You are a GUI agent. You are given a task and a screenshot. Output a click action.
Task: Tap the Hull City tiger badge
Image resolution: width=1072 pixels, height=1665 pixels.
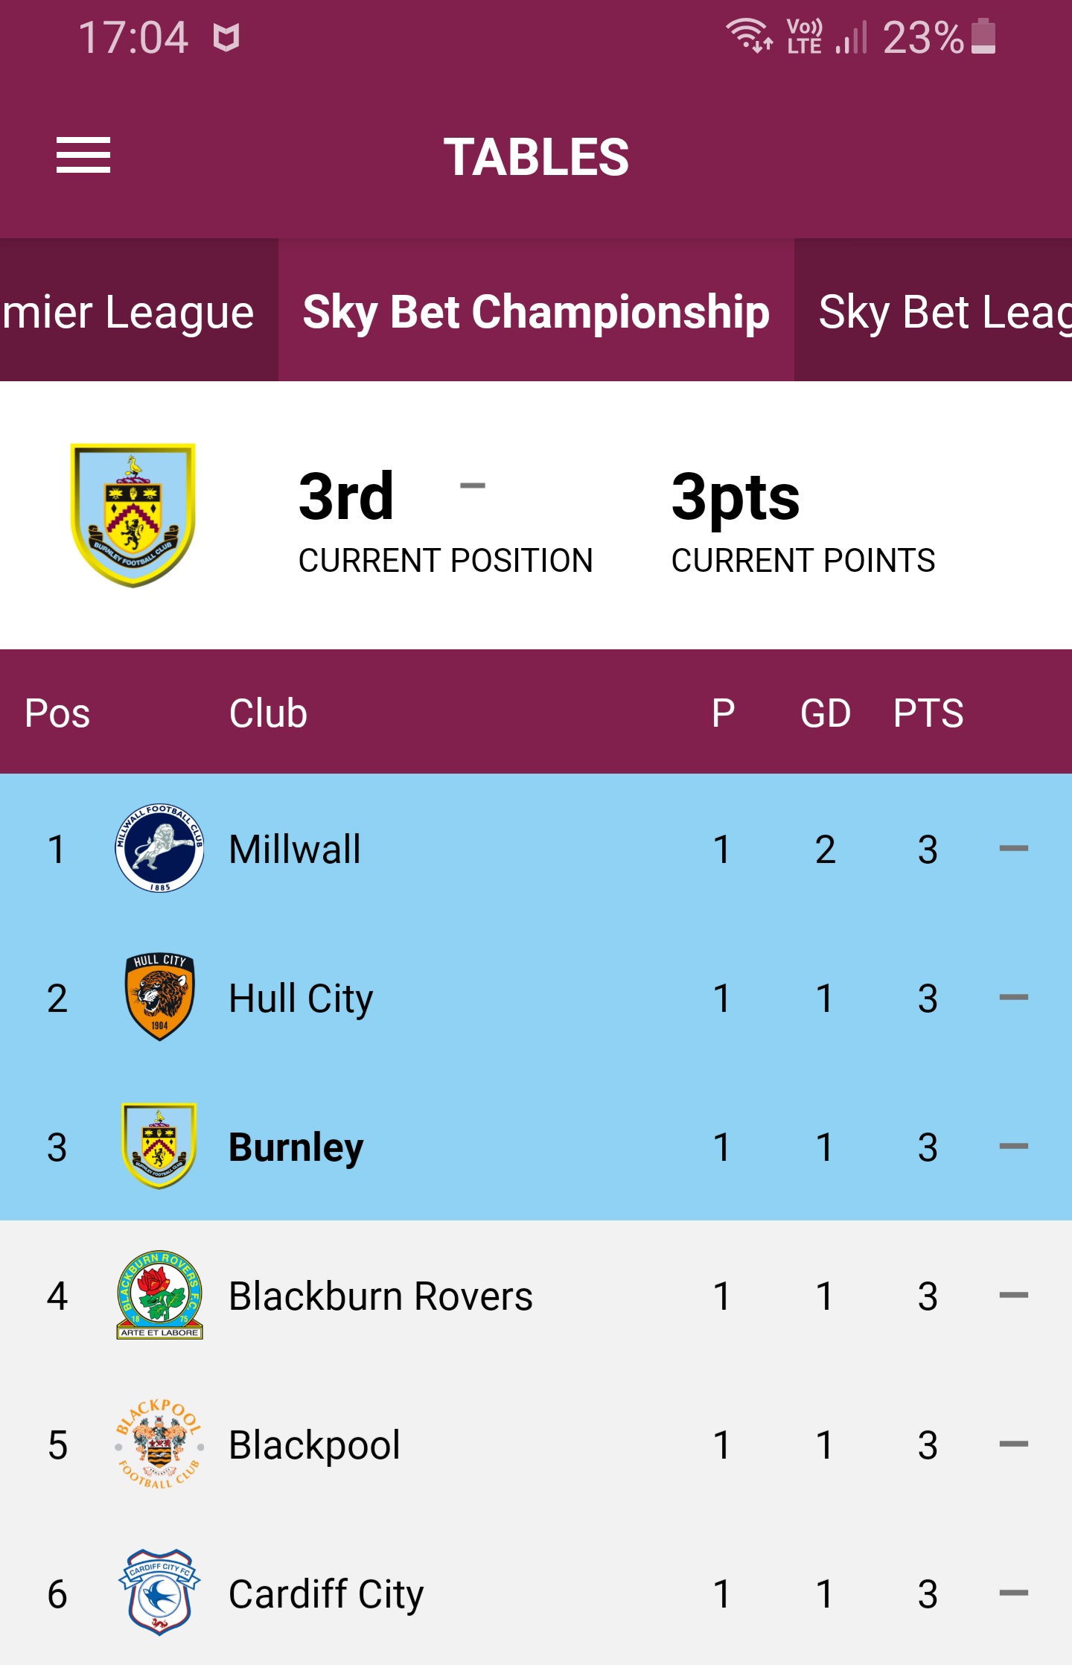[159, 997]
